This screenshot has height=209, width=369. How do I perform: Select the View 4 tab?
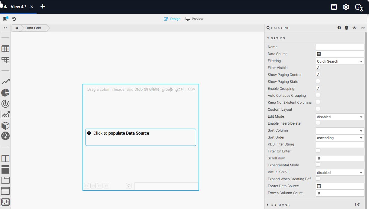pos(18,7)
